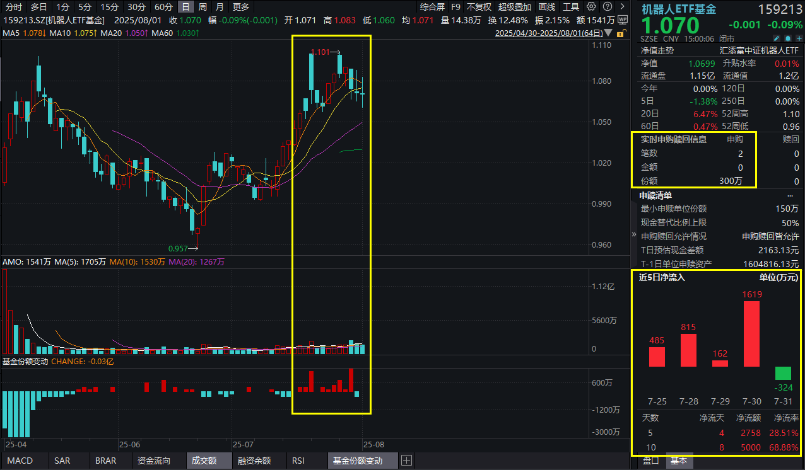This screenshot has width=805, height=470.
Task: Open 申赎清单 more options ellipsis
Action: pyautogui.click(x=790, y=195)
